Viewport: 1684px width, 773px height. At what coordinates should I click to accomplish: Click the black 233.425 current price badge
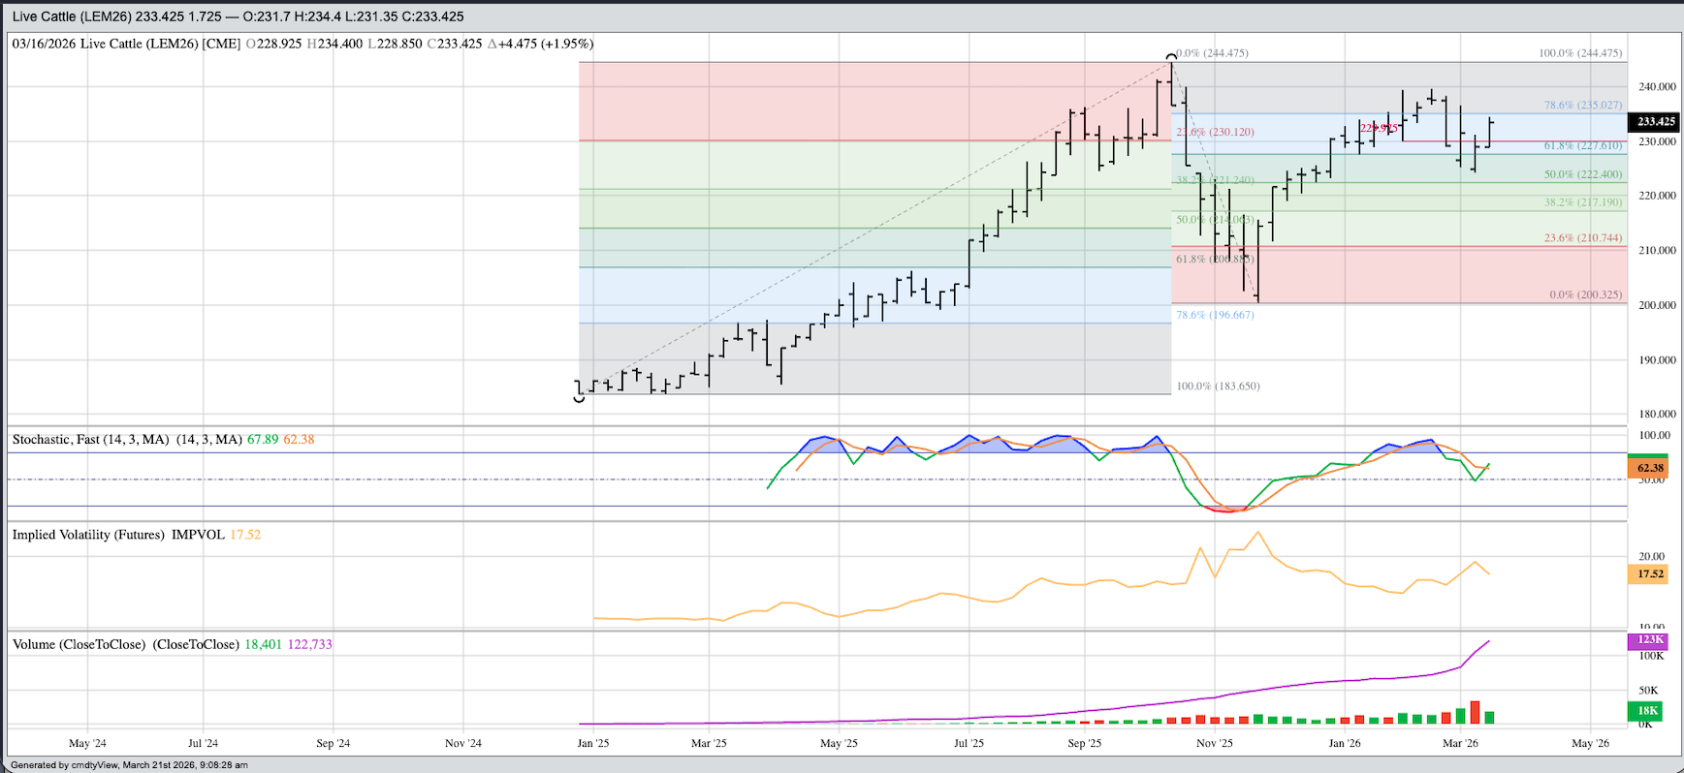[1655, 122]
